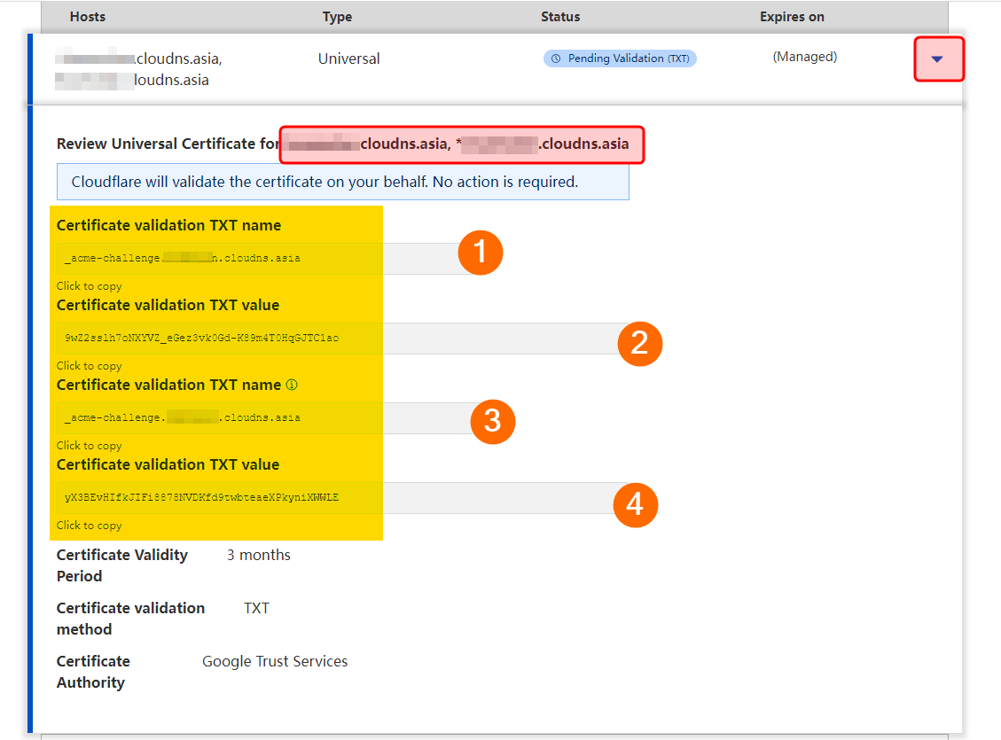The image size is (1001, 740).
Task: Click info icon beside second TXT name label
Action: pos(292,386)
